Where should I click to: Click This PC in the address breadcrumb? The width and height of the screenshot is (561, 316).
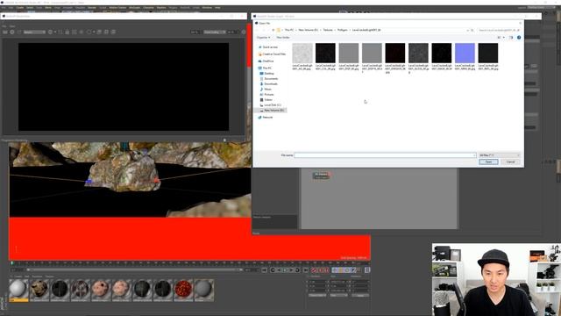[289, 30]
